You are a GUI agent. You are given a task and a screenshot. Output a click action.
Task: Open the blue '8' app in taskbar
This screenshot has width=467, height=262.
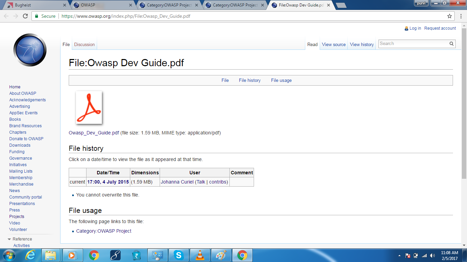click(x=115, y=255)
